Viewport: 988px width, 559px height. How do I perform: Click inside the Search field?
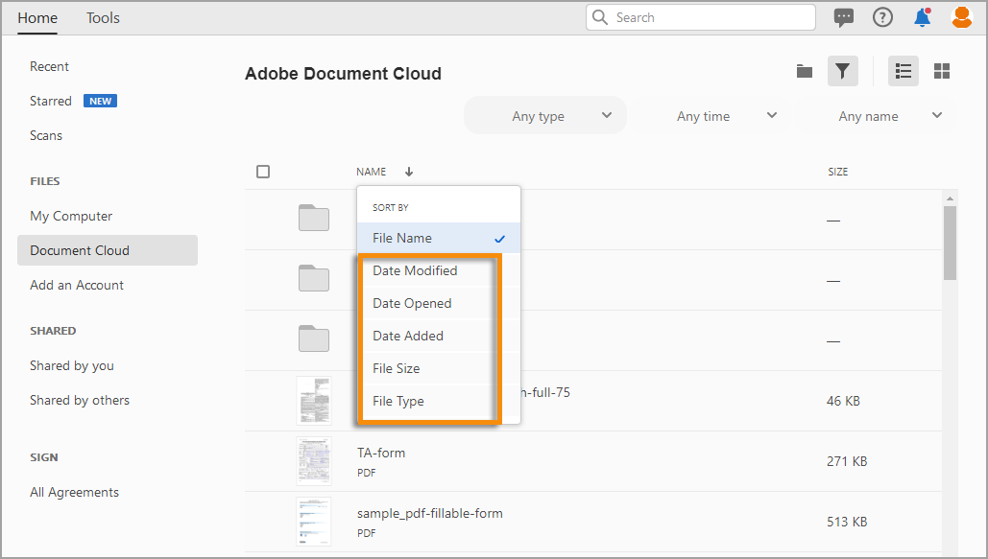pyautogui.click(x=700, y=16)
